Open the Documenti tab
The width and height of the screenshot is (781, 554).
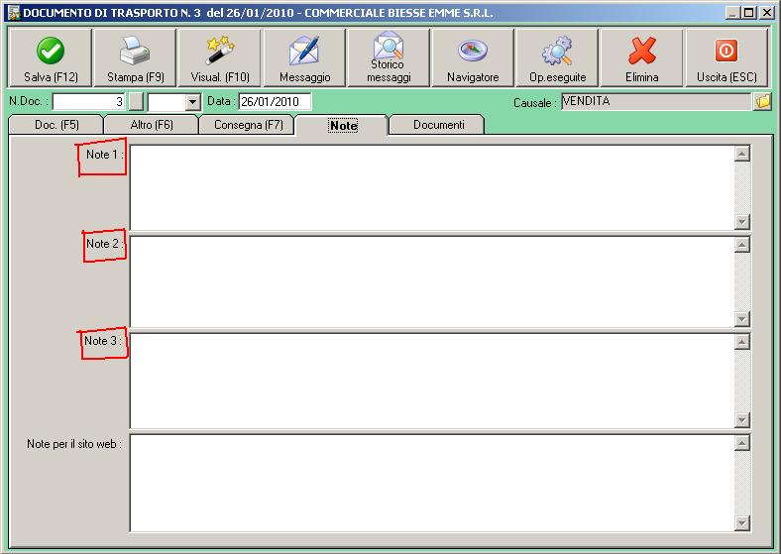coord(438,125)
